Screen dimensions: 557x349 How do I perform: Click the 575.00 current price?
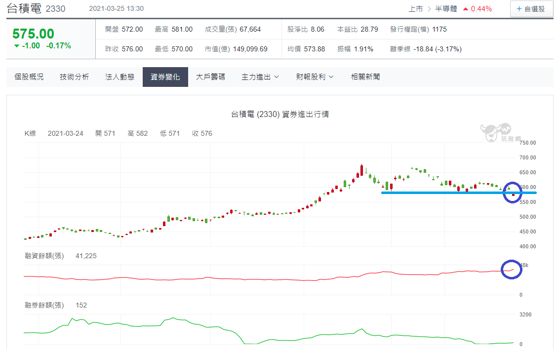pyautogui.click(x=34, y=34)
